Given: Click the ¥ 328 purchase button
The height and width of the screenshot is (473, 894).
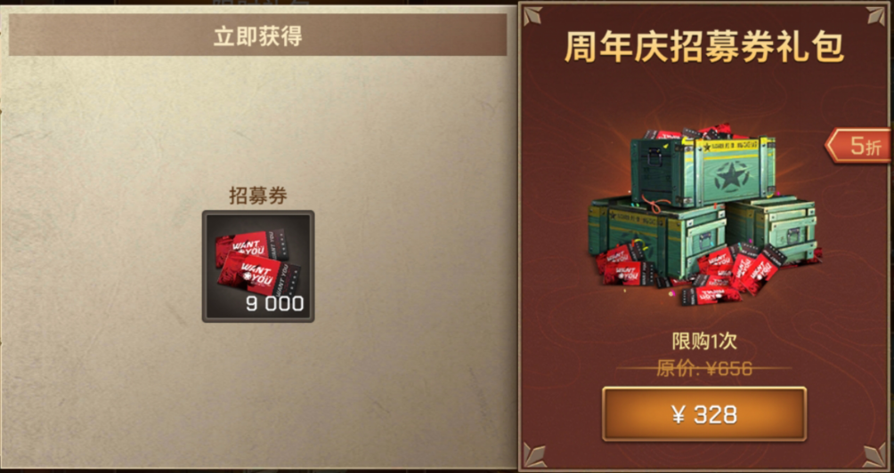Looking at the screenshot, I should click(x=704, y=414).
